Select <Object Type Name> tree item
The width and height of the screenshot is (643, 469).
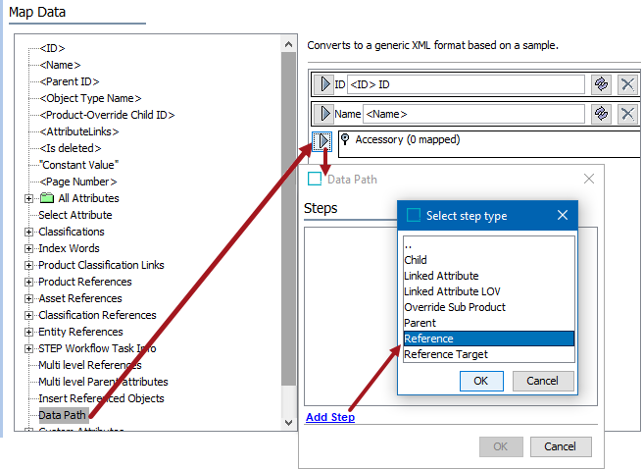tap(90, 98)
